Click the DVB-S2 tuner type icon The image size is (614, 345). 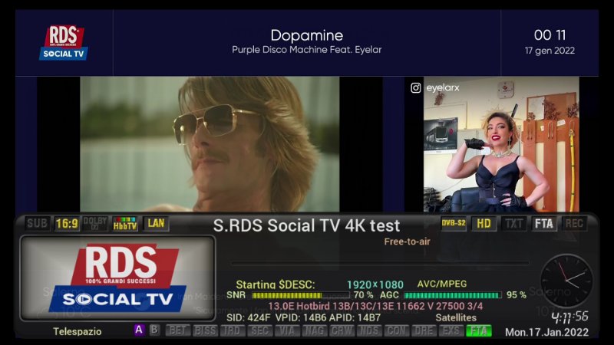click(454, 224)
